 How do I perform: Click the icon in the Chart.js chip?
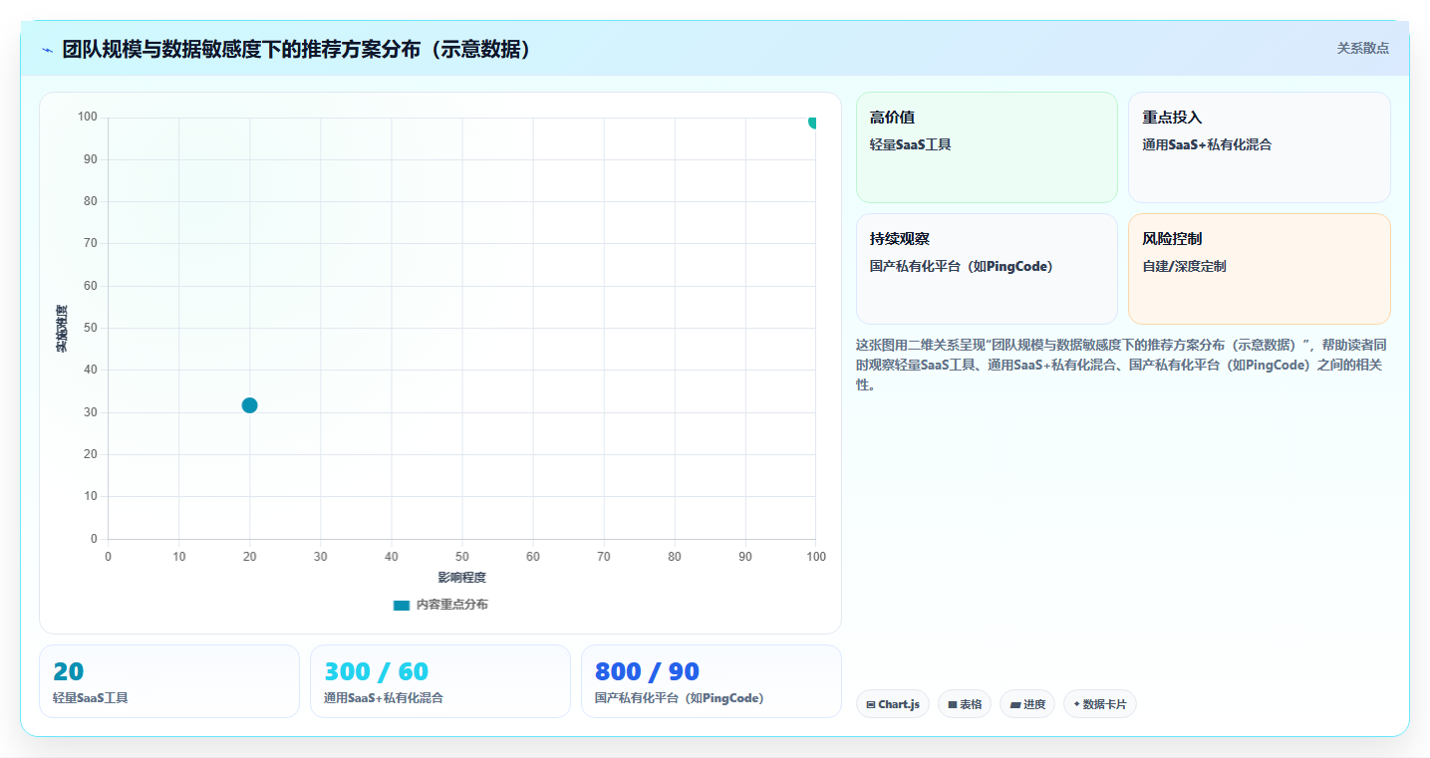871,704
